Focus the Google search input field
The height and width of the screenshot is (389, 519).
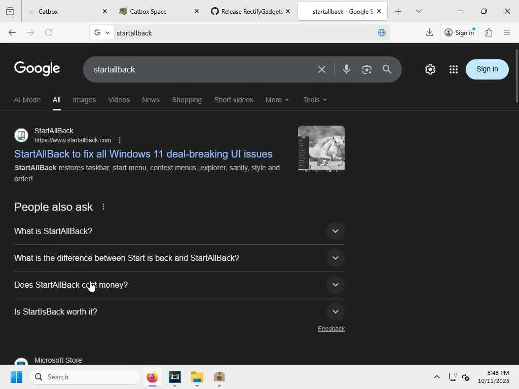tap(202, 69)
